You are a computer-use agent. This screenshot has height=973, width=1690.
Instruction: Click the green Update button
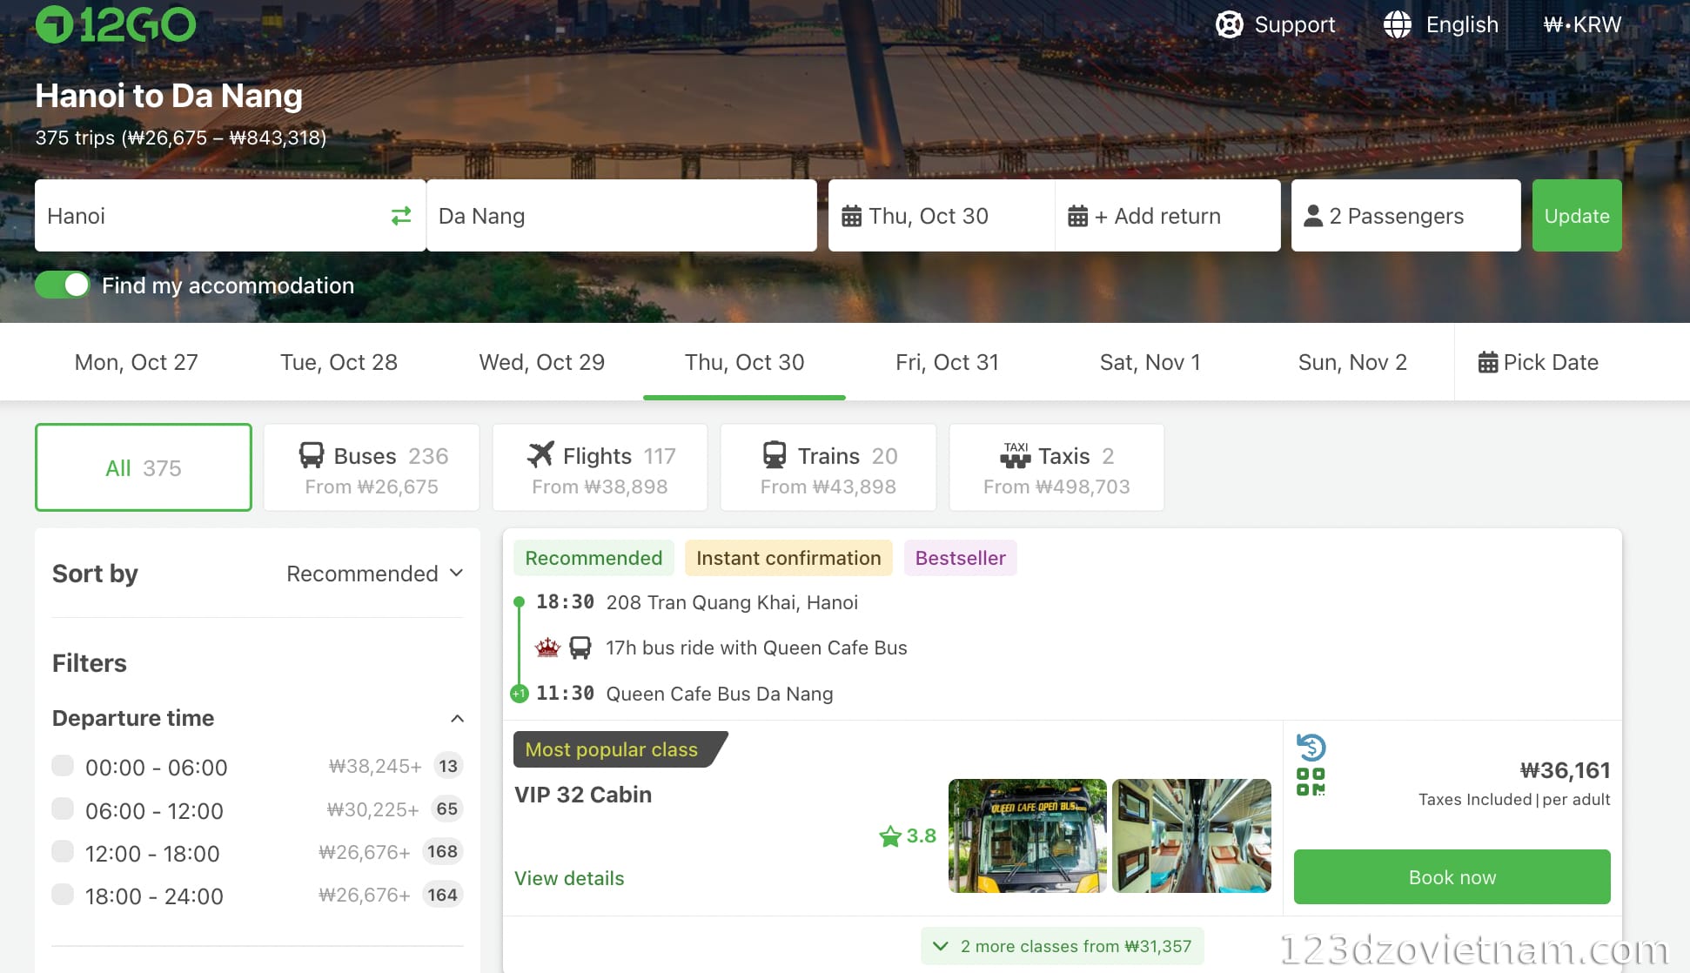[1577, 216]
